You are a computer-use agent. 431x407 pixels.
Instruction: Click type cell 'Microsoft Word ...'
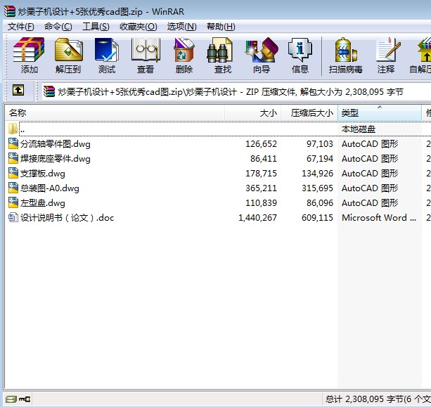(379, 218)
